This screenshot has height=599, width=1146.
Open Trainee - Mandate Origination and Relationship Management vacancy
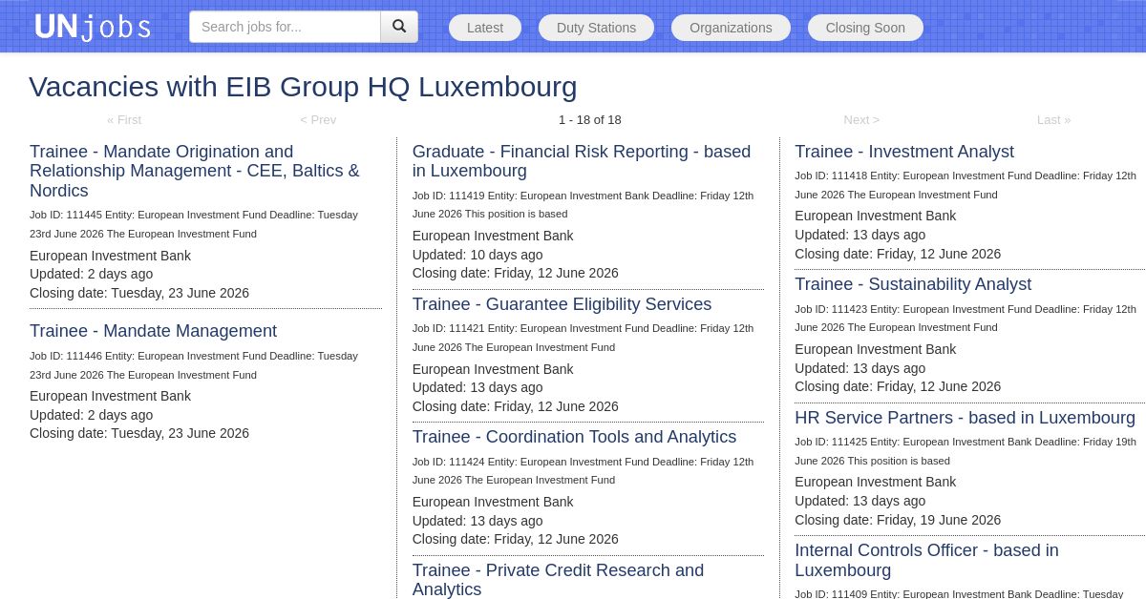195,171
